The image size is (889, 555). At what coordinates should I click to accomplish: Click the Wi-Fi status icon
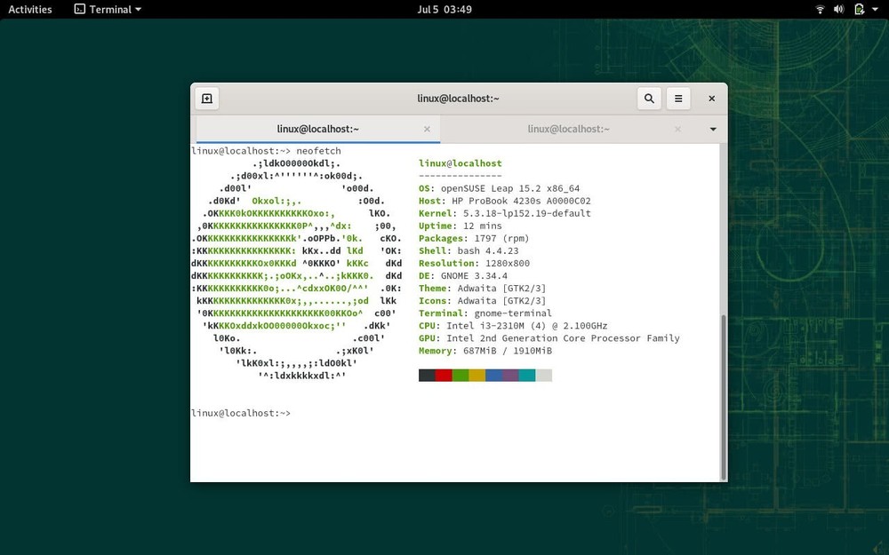tap(820, 9)
